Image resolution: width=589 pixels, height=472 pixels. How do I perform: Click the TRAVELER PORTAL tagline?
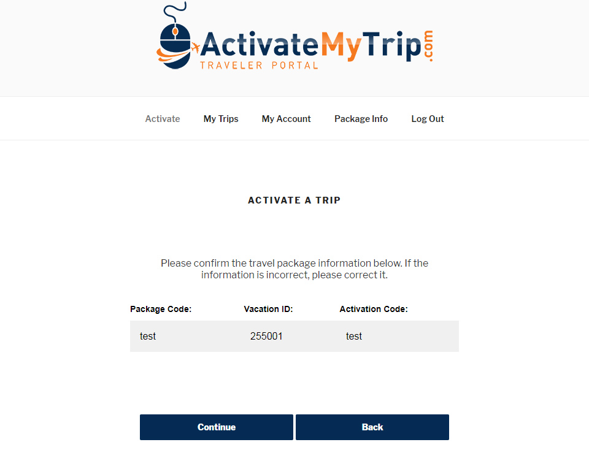259,66
